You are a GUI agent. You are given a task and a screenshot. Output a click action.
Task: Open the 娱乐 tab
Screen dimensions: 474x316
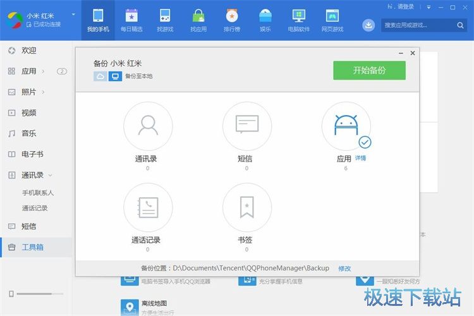pos(265,20)
